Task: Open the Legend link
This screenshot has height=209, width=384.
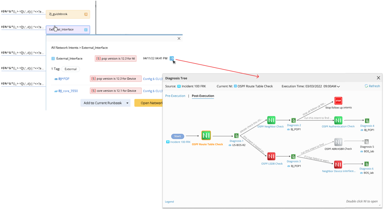Action: (x=169, y=202)
